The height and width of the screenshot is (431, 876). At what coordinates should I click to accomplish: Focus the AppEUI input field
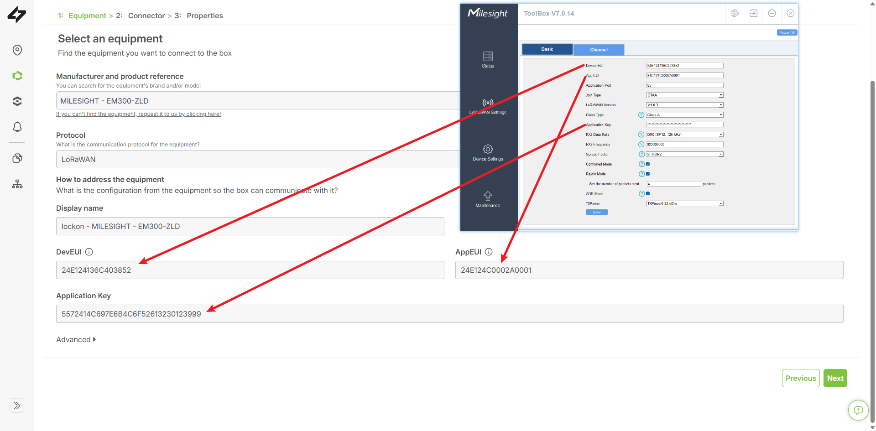click(649, 270)
